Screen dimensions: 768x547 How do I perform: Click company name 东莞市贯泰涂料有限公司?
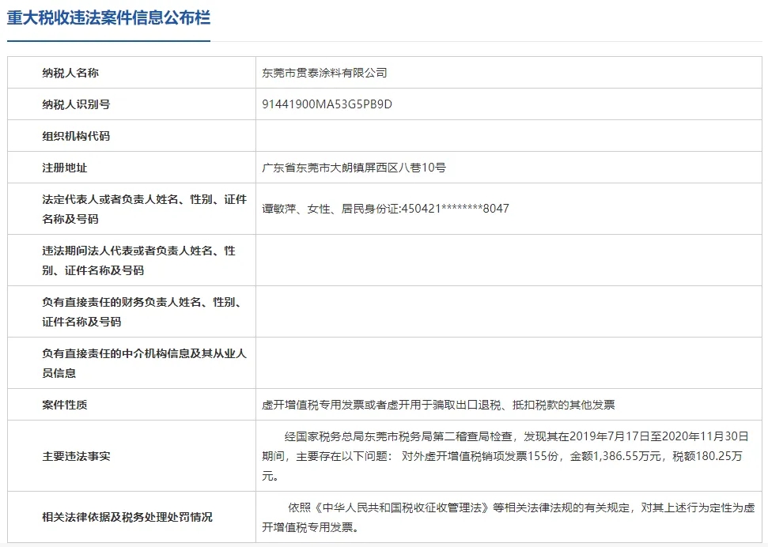point(325,73)
